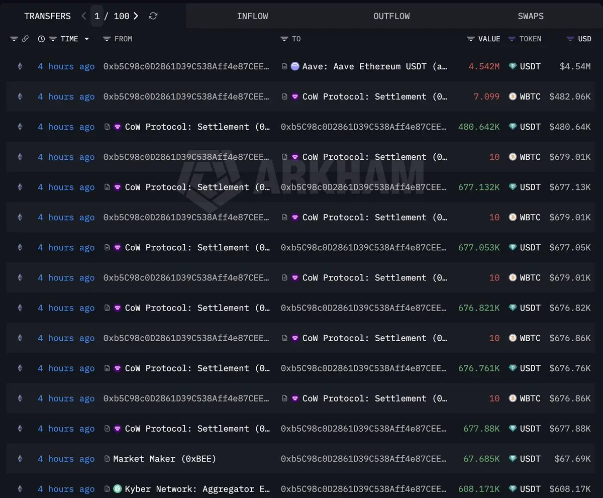This screenshot has width=603, height=498.
Task: Click USDT icon on the $480.64K row
Action: tap(513, 127)
